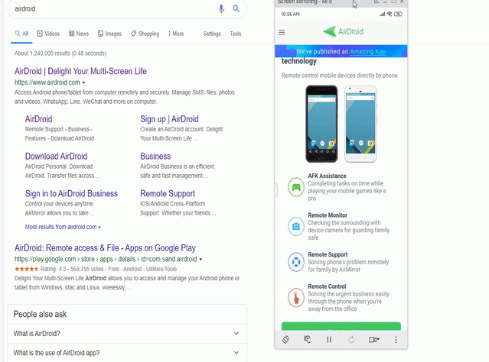Open the Download AirDroid sitelink

click(x=56, y=157)
